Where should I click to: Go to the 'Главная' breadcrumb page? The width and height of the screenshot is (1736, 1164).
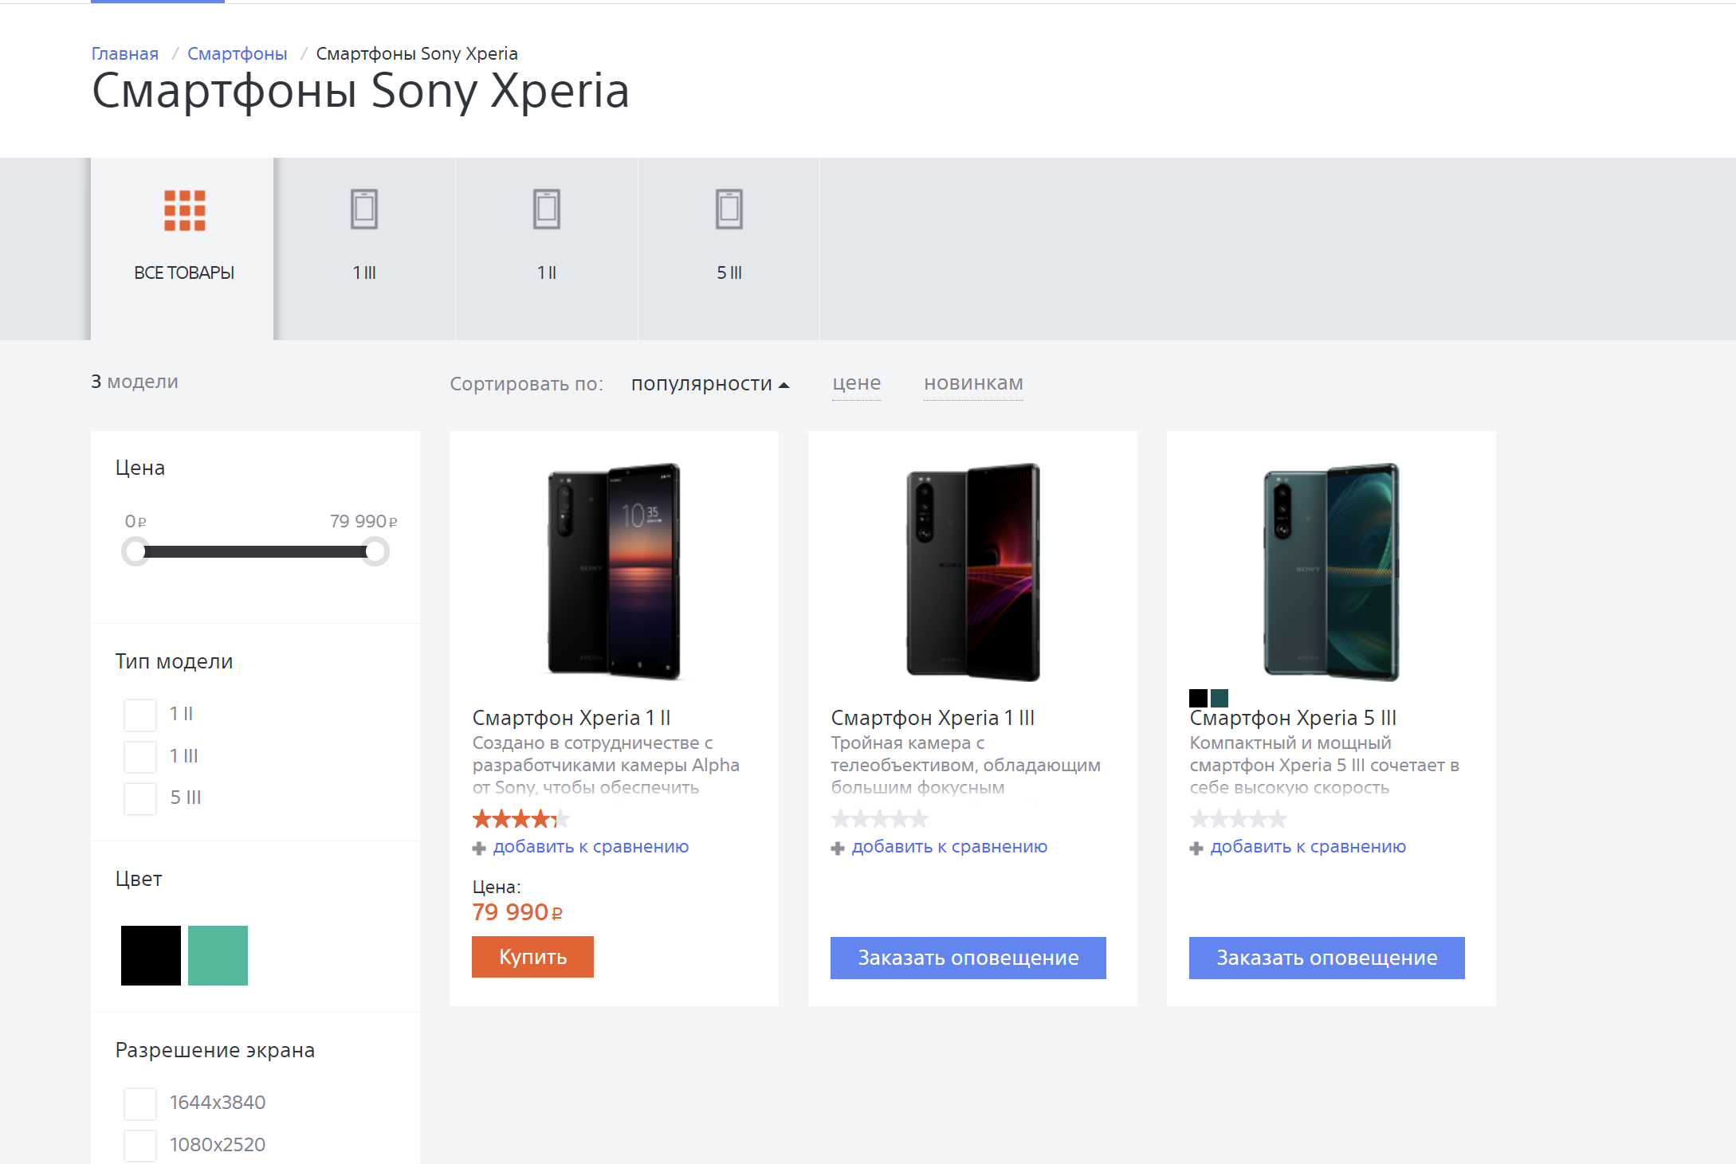coord(124,53)
